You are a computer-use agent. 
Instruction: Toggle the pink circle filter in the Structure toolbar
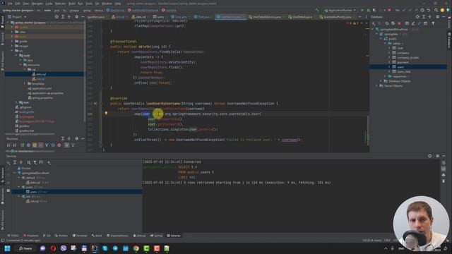pos(59,145)
